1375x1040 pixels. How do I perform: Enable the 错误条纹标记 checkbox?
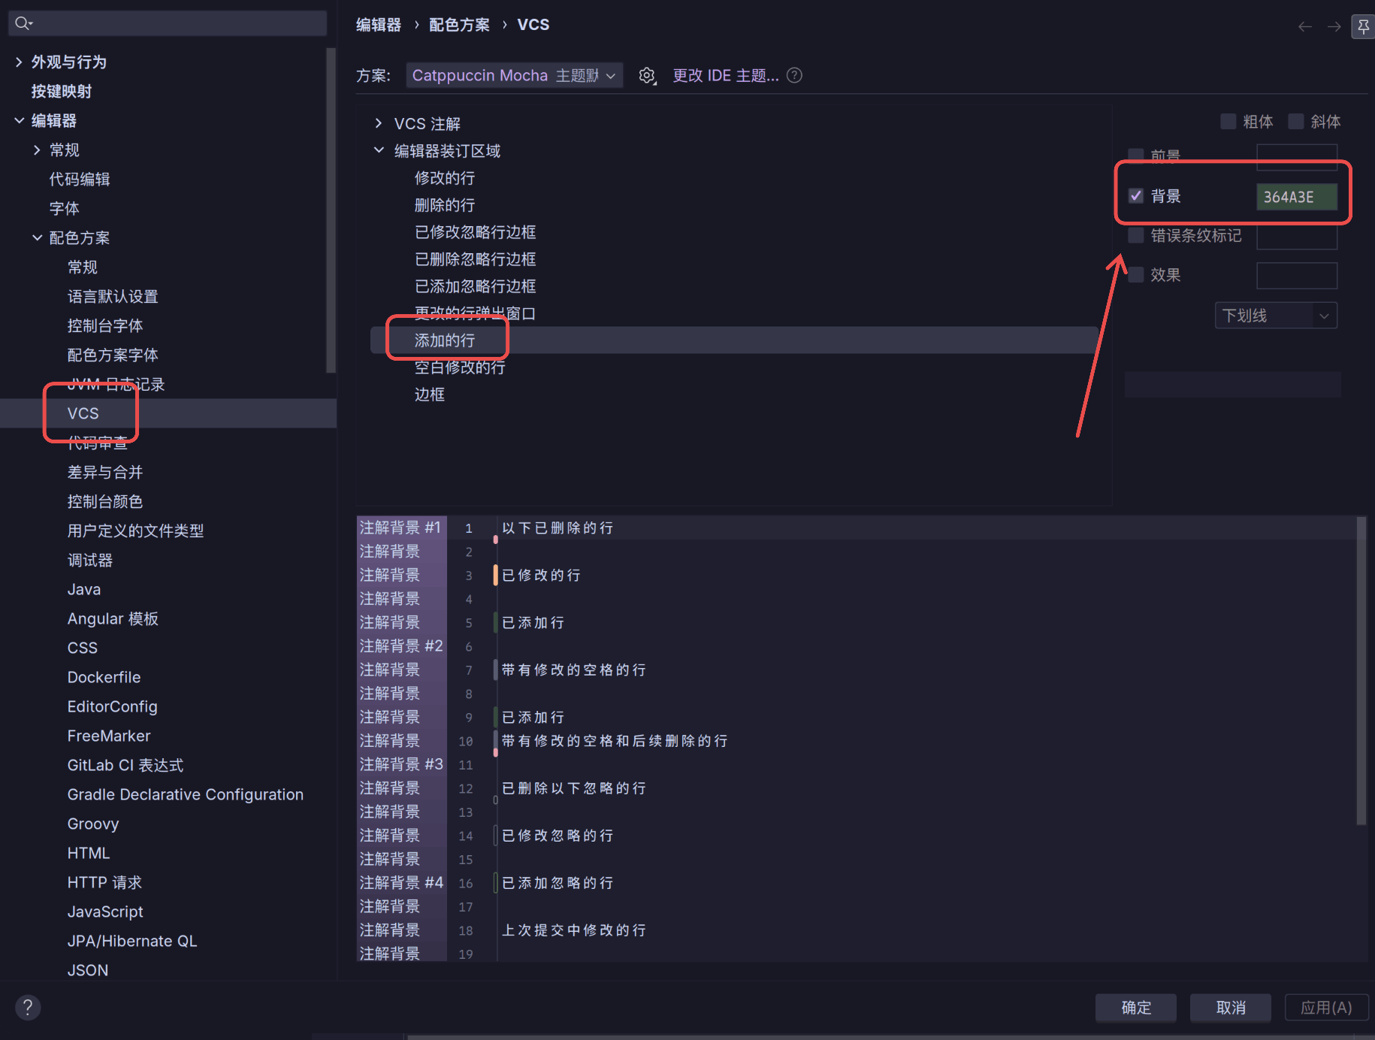(1136, 235)
